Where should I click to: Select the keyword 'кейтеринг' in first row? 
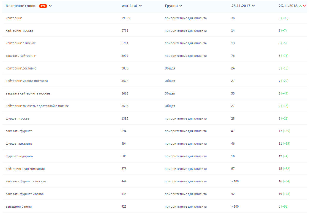13,18
